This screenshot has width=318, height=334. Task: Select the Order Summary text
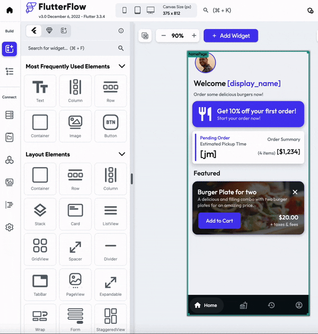point(284,139)
